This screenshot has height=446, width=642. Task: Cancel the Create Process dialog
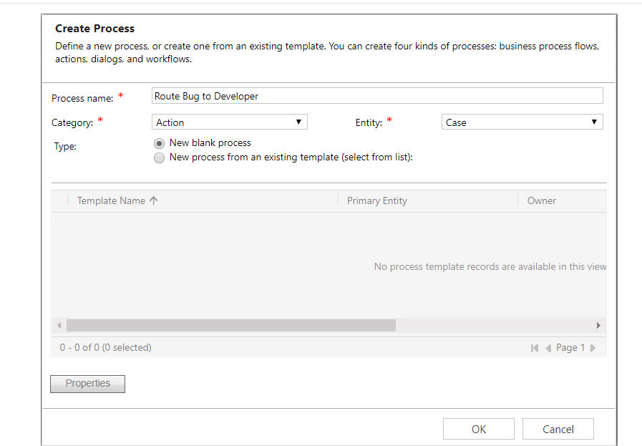tap(558, 430)
